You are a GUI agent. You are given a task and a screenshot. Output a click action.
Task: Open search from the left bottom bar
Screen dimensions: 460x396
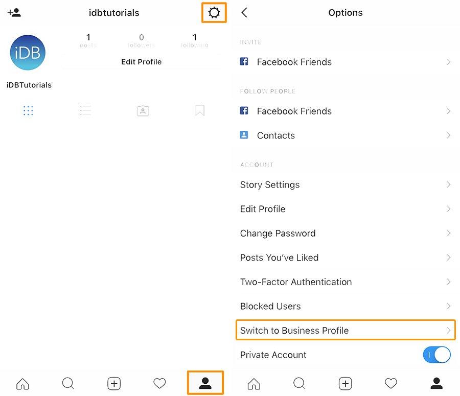[68, 383]
